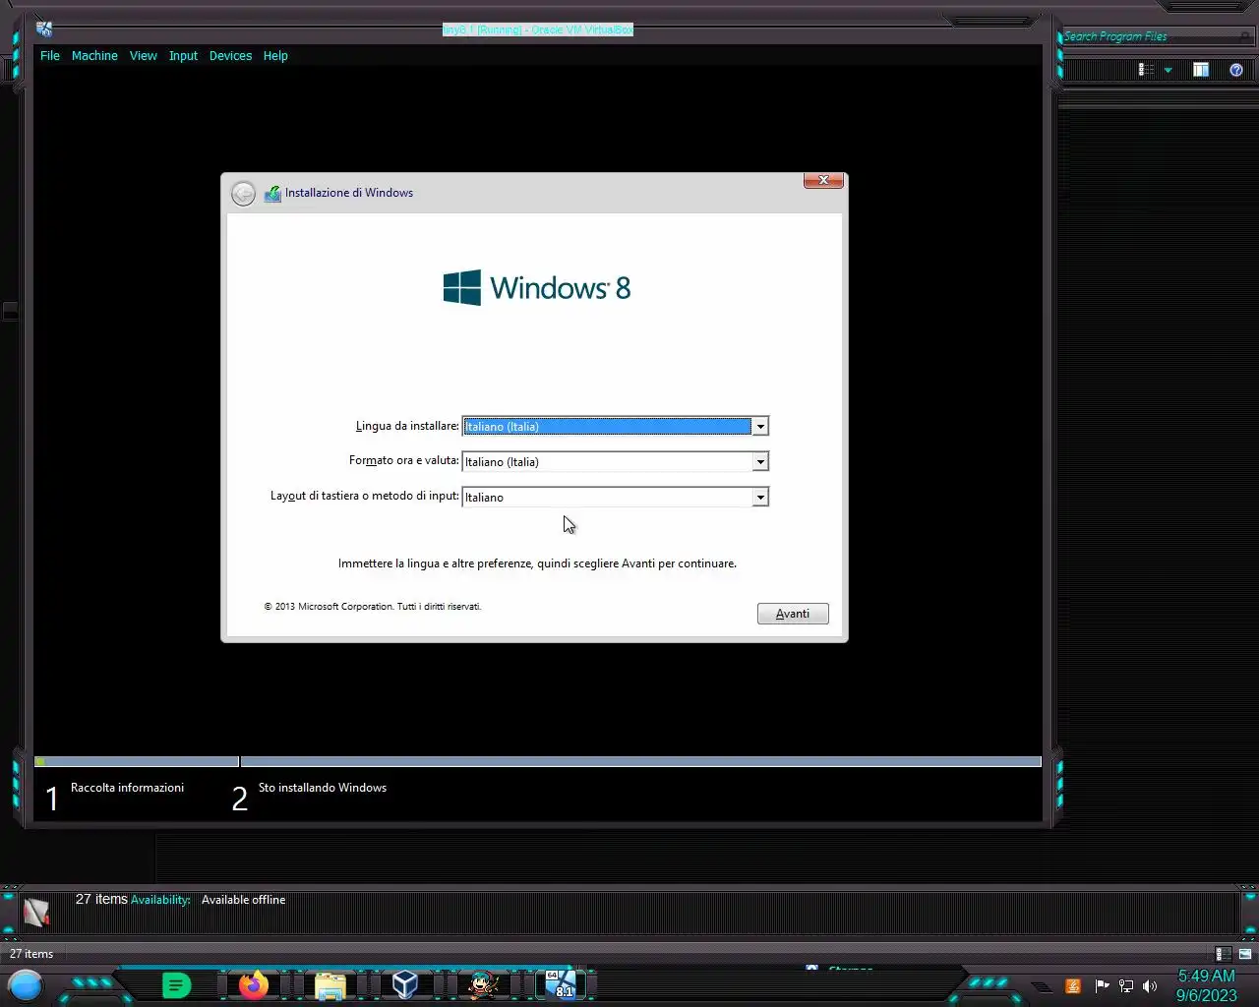Click the back arrow in Windows setup
The image size is (1259, 1007).
click(x=243, y=194)
